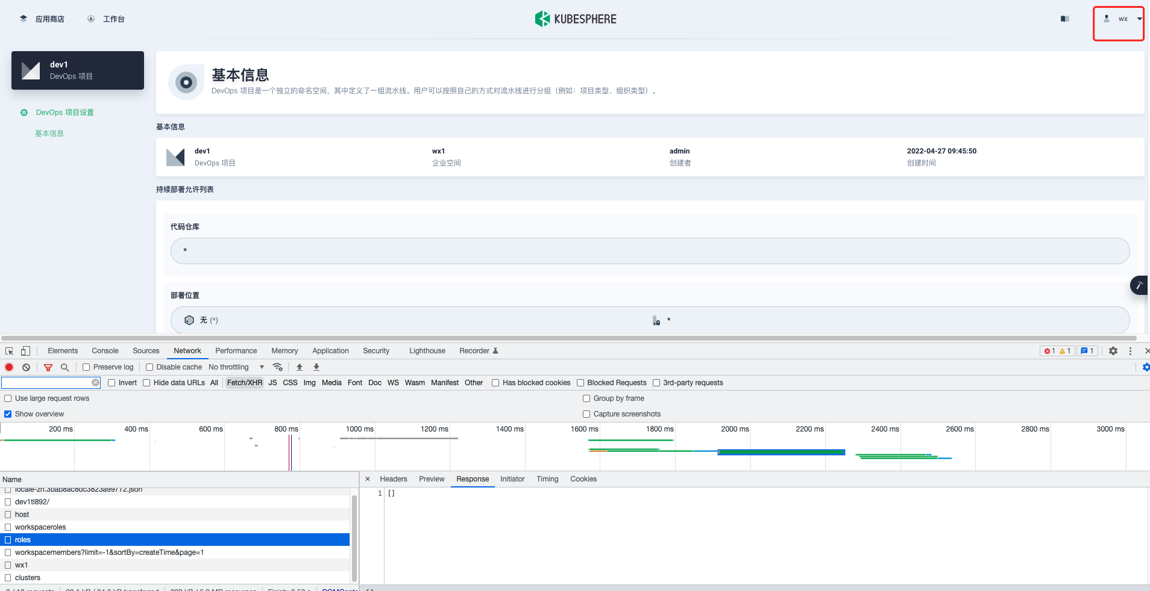Toggle the device toolbar icon
Screen dimensions: 1150x591
(25, 351)
